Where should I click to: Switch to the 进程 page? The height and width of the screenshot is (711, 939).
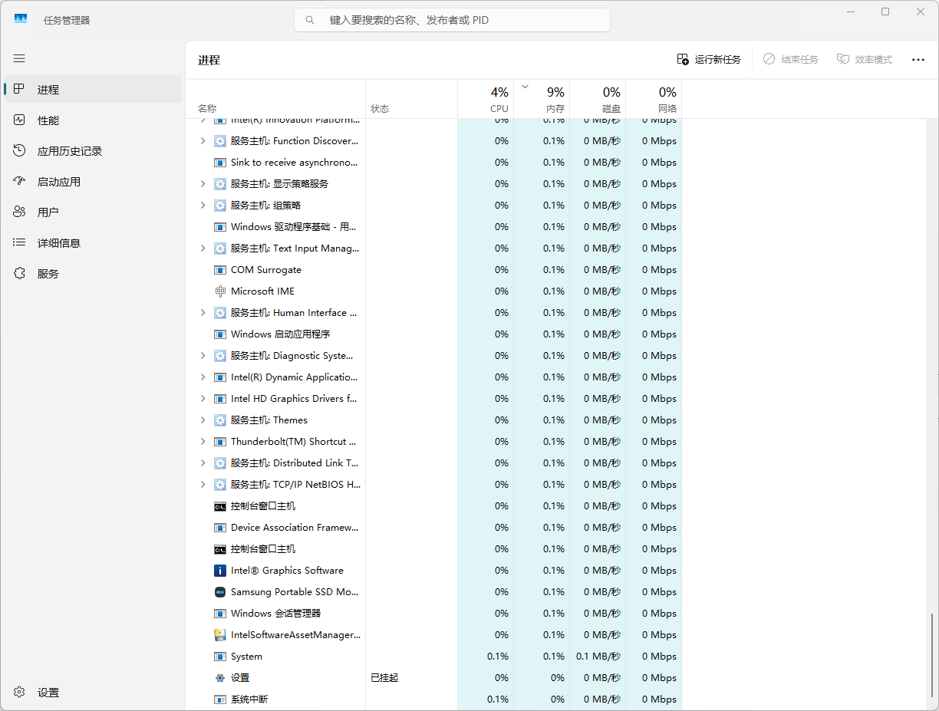tap(93, 90)
